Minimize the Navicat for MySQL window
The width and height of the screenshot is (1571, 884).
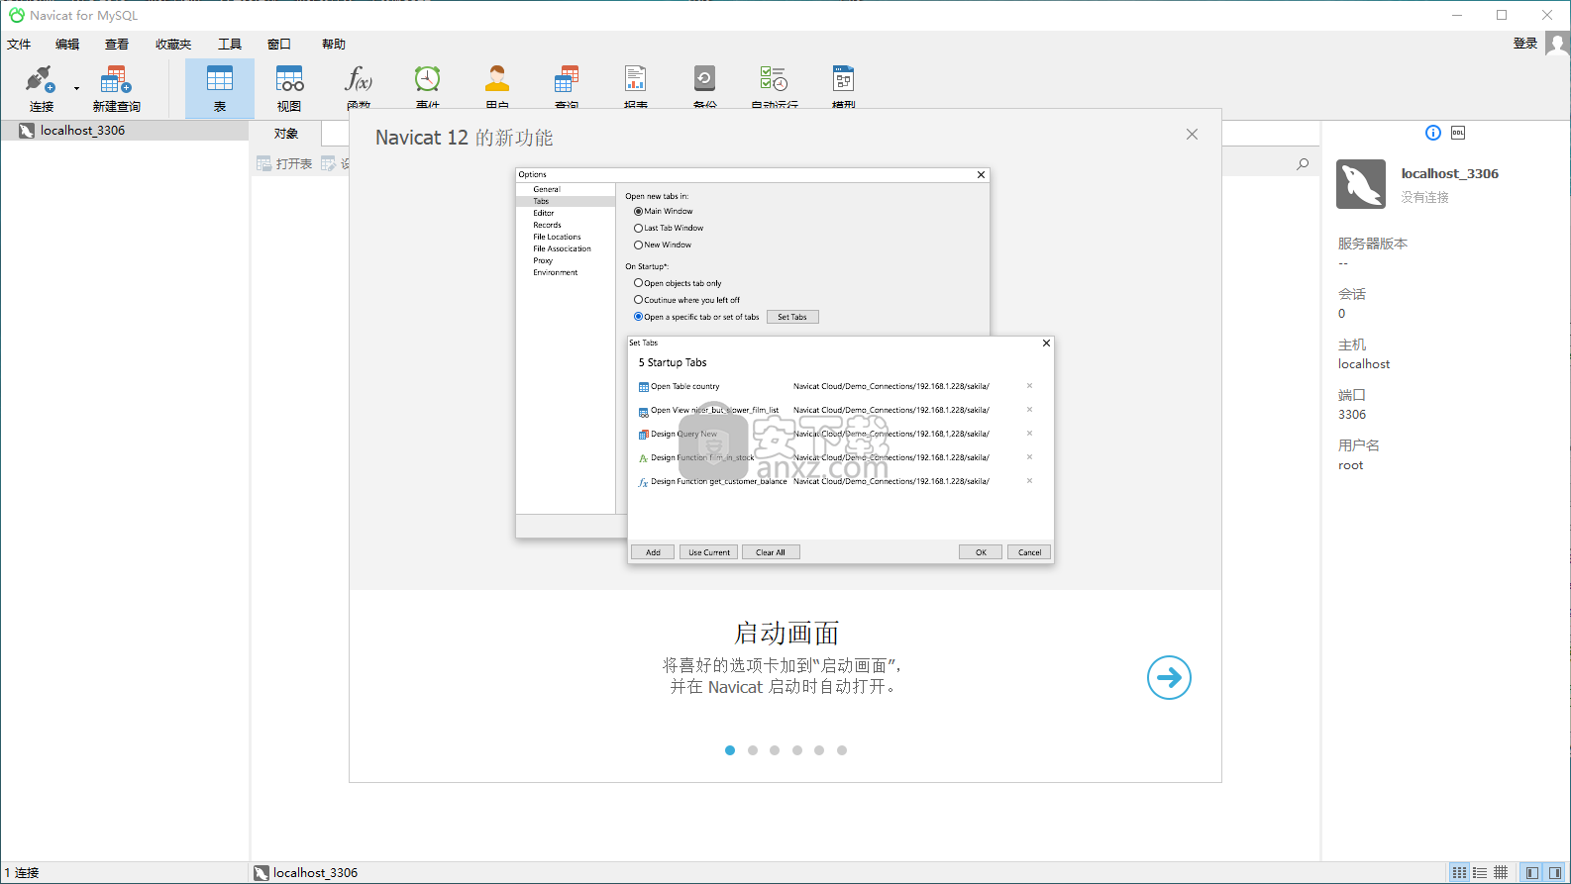[x=1457, y=15]
